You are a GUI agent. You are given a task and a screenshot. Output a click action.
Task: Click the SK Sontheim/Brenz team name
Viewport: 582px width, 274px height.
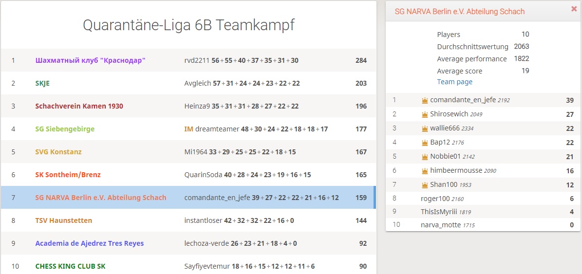68,175
